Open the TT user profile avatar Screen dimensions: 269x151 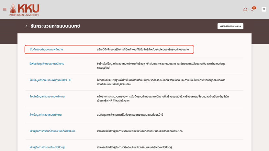coord(264,9)
